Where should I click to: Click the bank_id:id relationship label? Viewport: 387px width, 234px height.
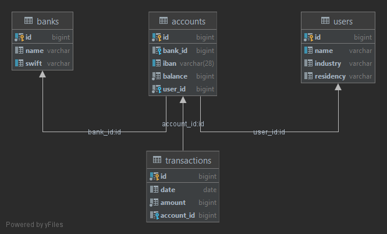pos(104,132)
